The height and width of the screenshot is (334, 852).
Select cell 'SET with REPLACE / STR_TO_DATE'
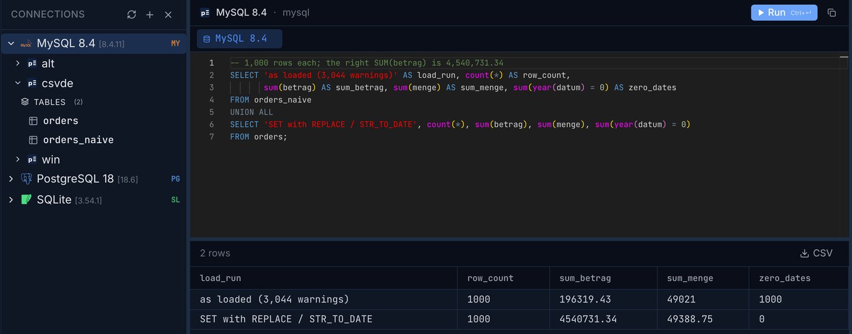(324, 319)
